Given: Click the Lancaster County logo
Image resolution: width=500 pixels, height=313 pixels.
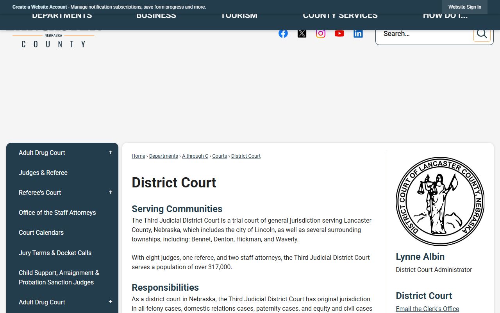Looking at the screenshot, I should [x=54, y=39].
